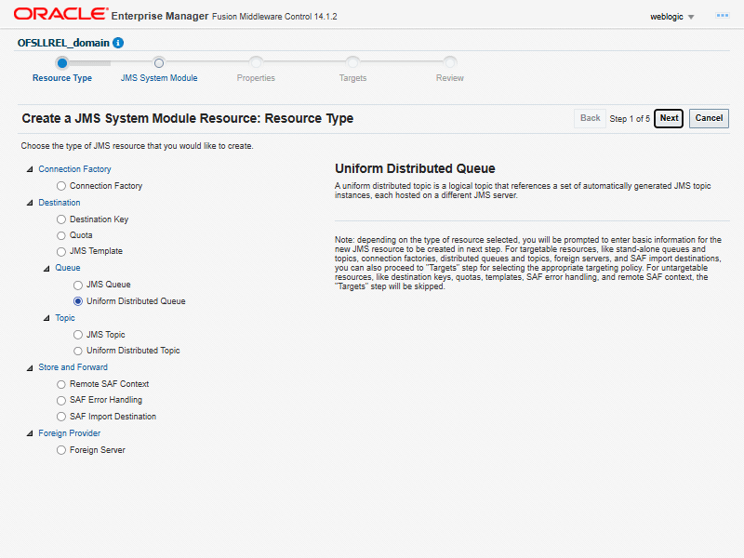This screenshot has width=744, height=558.
Task: Click the Store and Forward group heading
Action: click(x=73, y=367)
